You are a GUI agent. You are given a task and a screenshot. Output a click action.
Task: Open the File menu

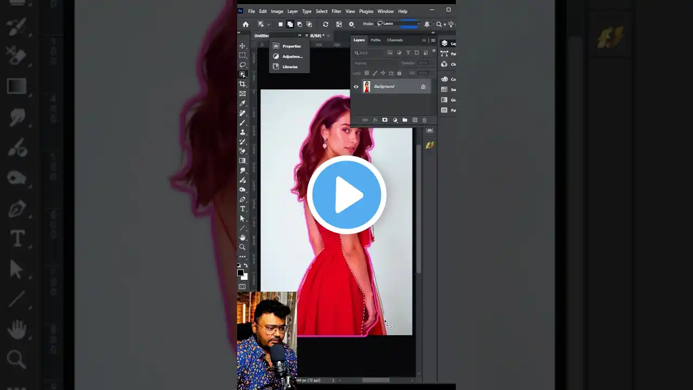pos(251,11)
